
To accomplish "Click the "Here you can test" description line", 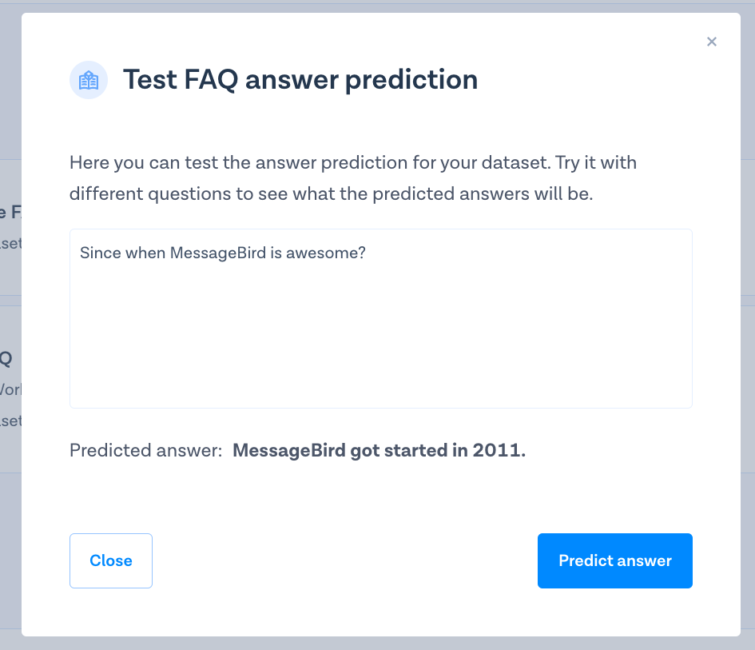I will (352, 163).
